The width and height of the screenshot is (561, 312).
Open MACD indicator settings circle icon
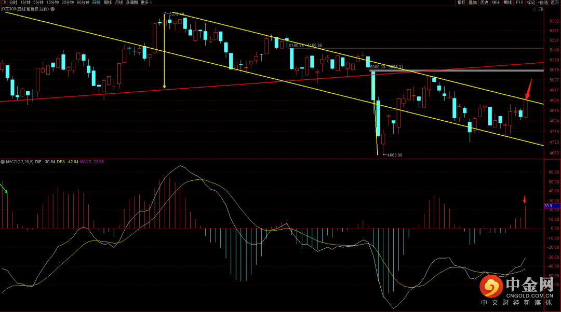click(3, 162)
